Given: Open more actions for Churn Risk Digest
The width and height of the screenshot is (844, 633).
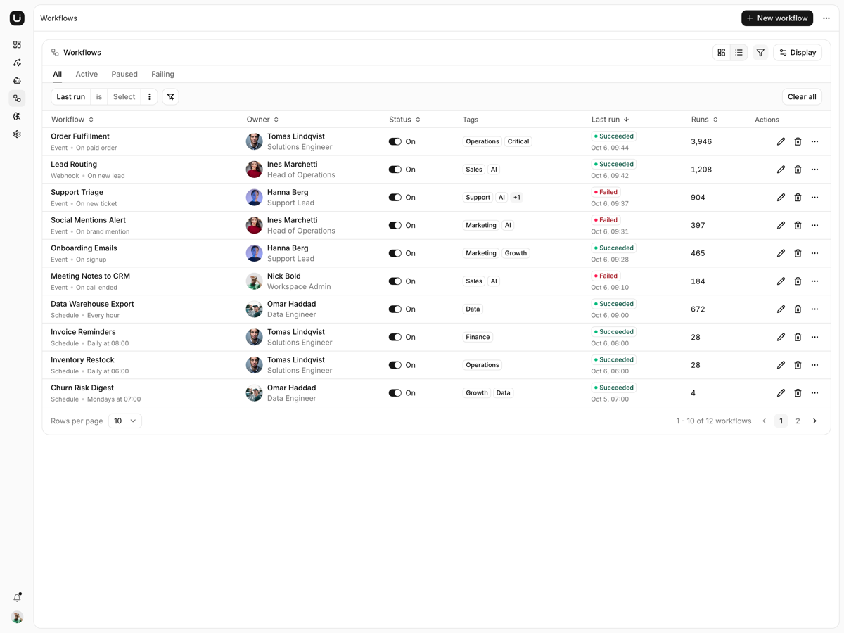Looking at the screenshot, I should click(x=814, y=392).
